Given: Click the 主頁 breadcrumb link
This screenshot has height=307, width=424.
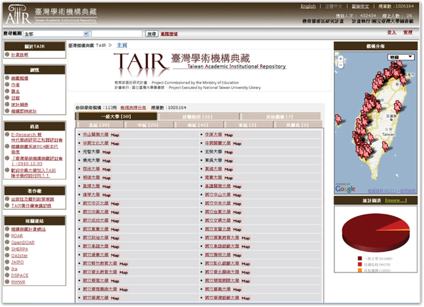Looking at the screenshot, I should 122,45.
